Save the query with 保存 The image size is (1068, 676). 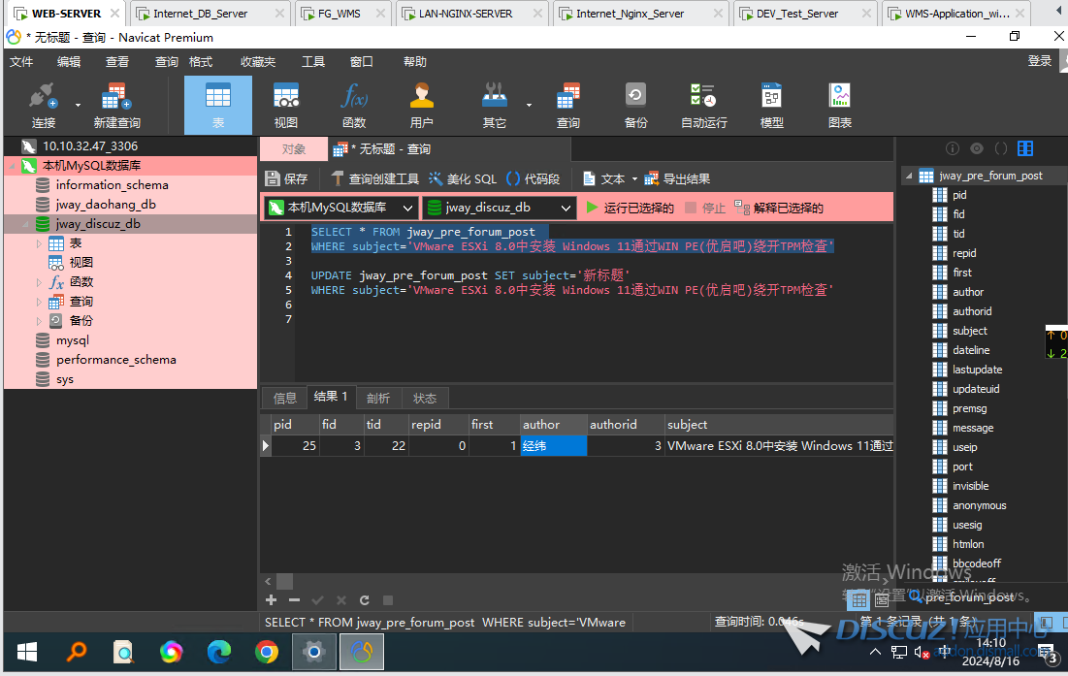click(x=287, y=178)
